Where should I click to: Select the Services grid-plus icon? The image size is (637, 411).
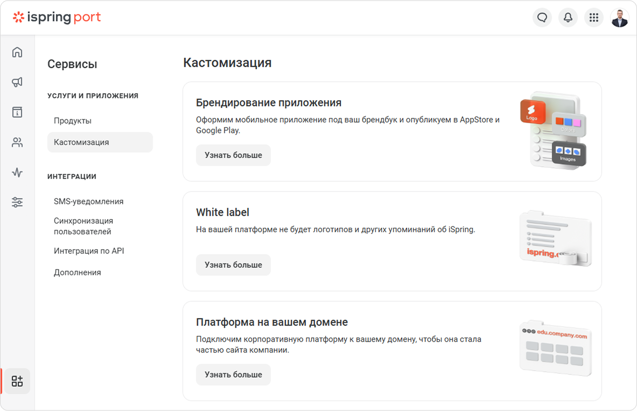pos(17,381)
